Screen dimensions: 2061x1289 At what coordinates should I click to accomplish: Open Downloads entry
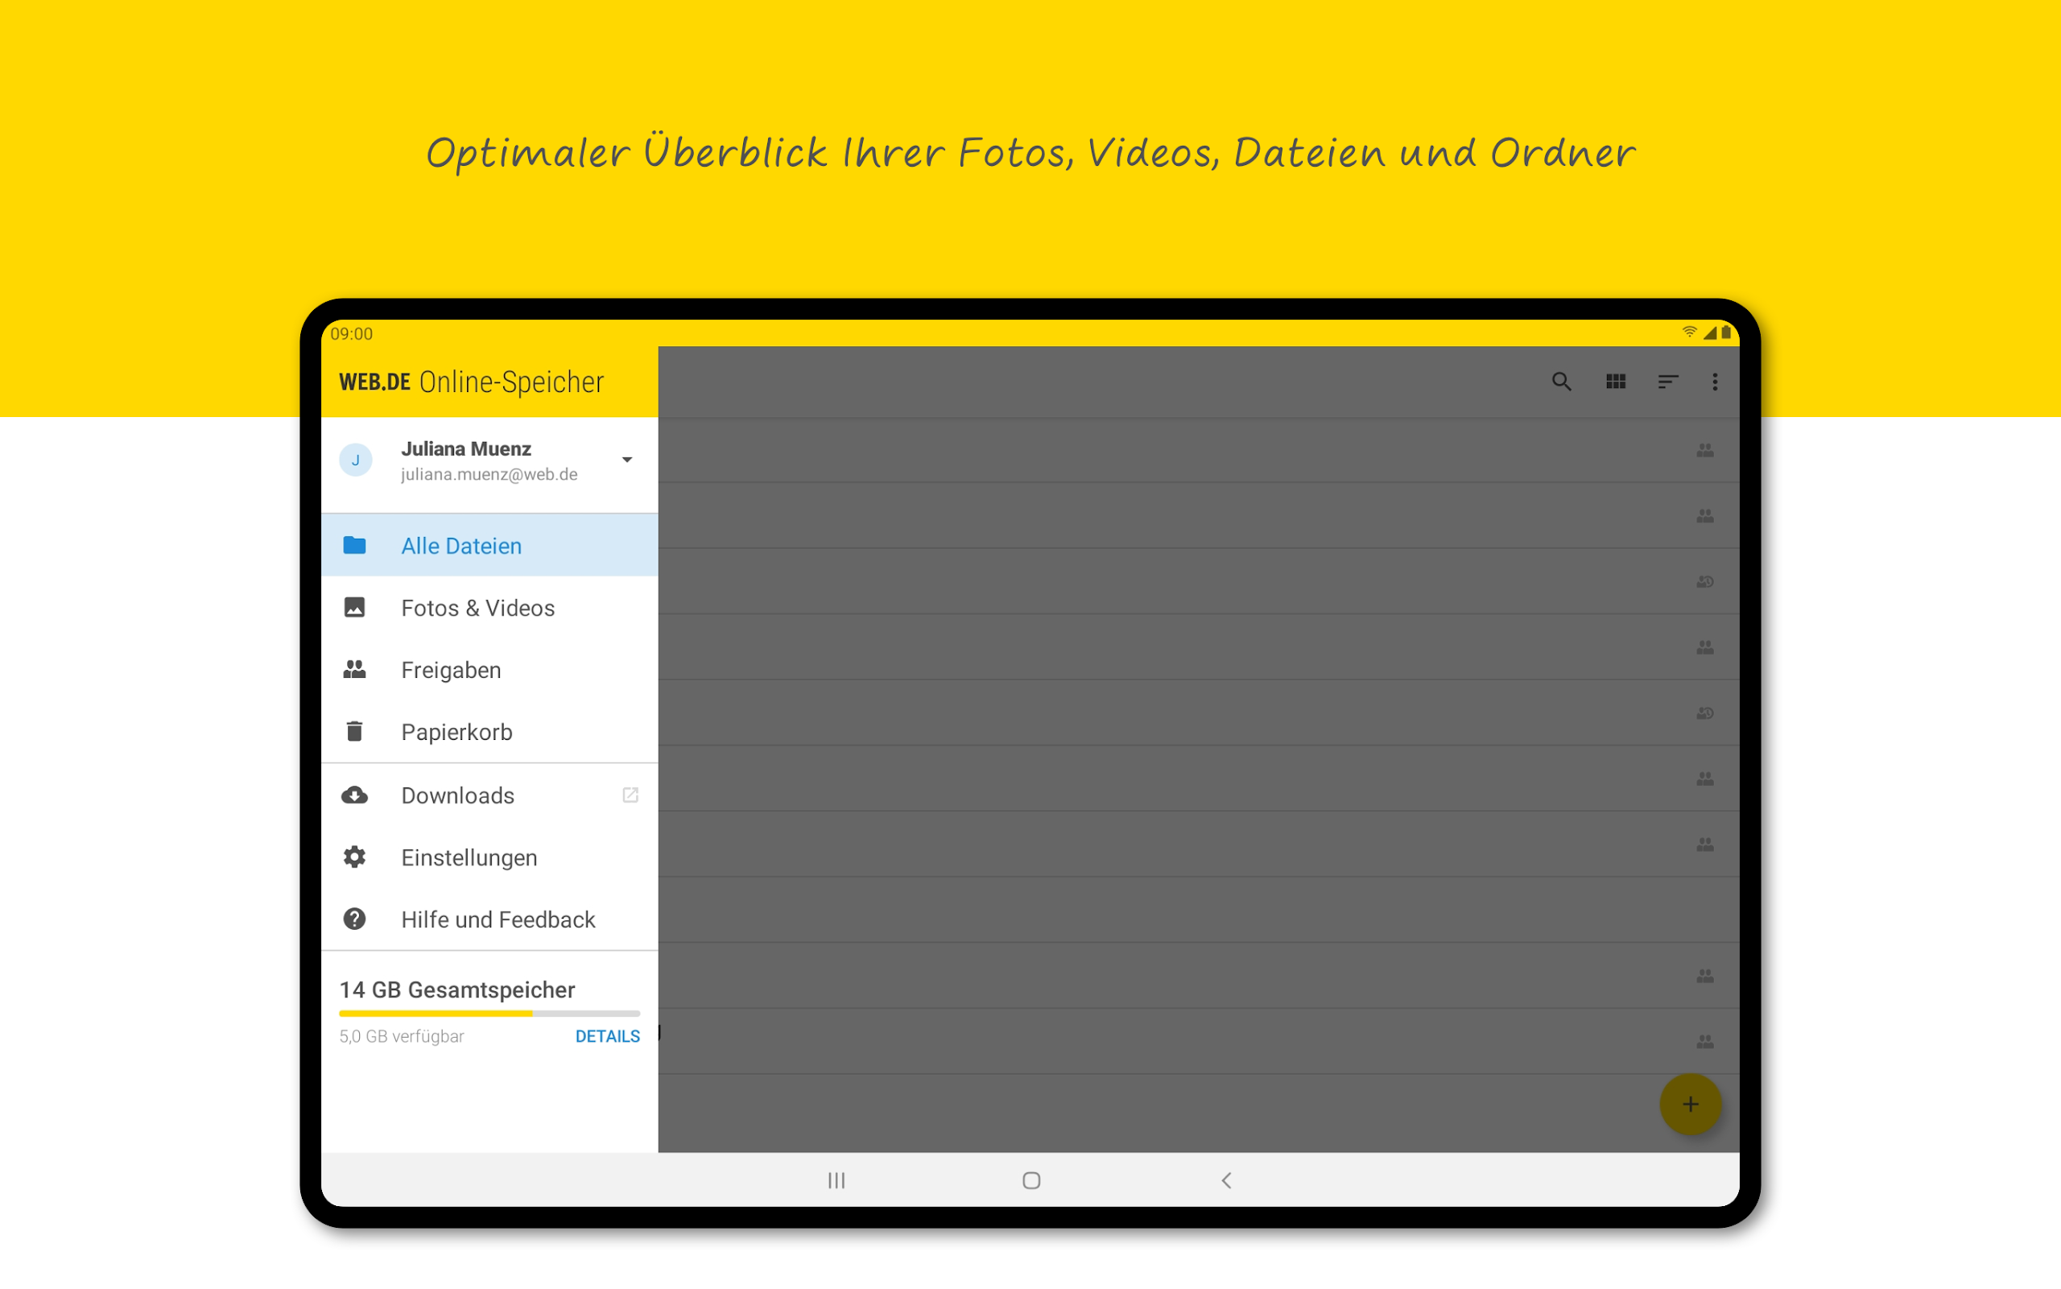tap(489, 795)
